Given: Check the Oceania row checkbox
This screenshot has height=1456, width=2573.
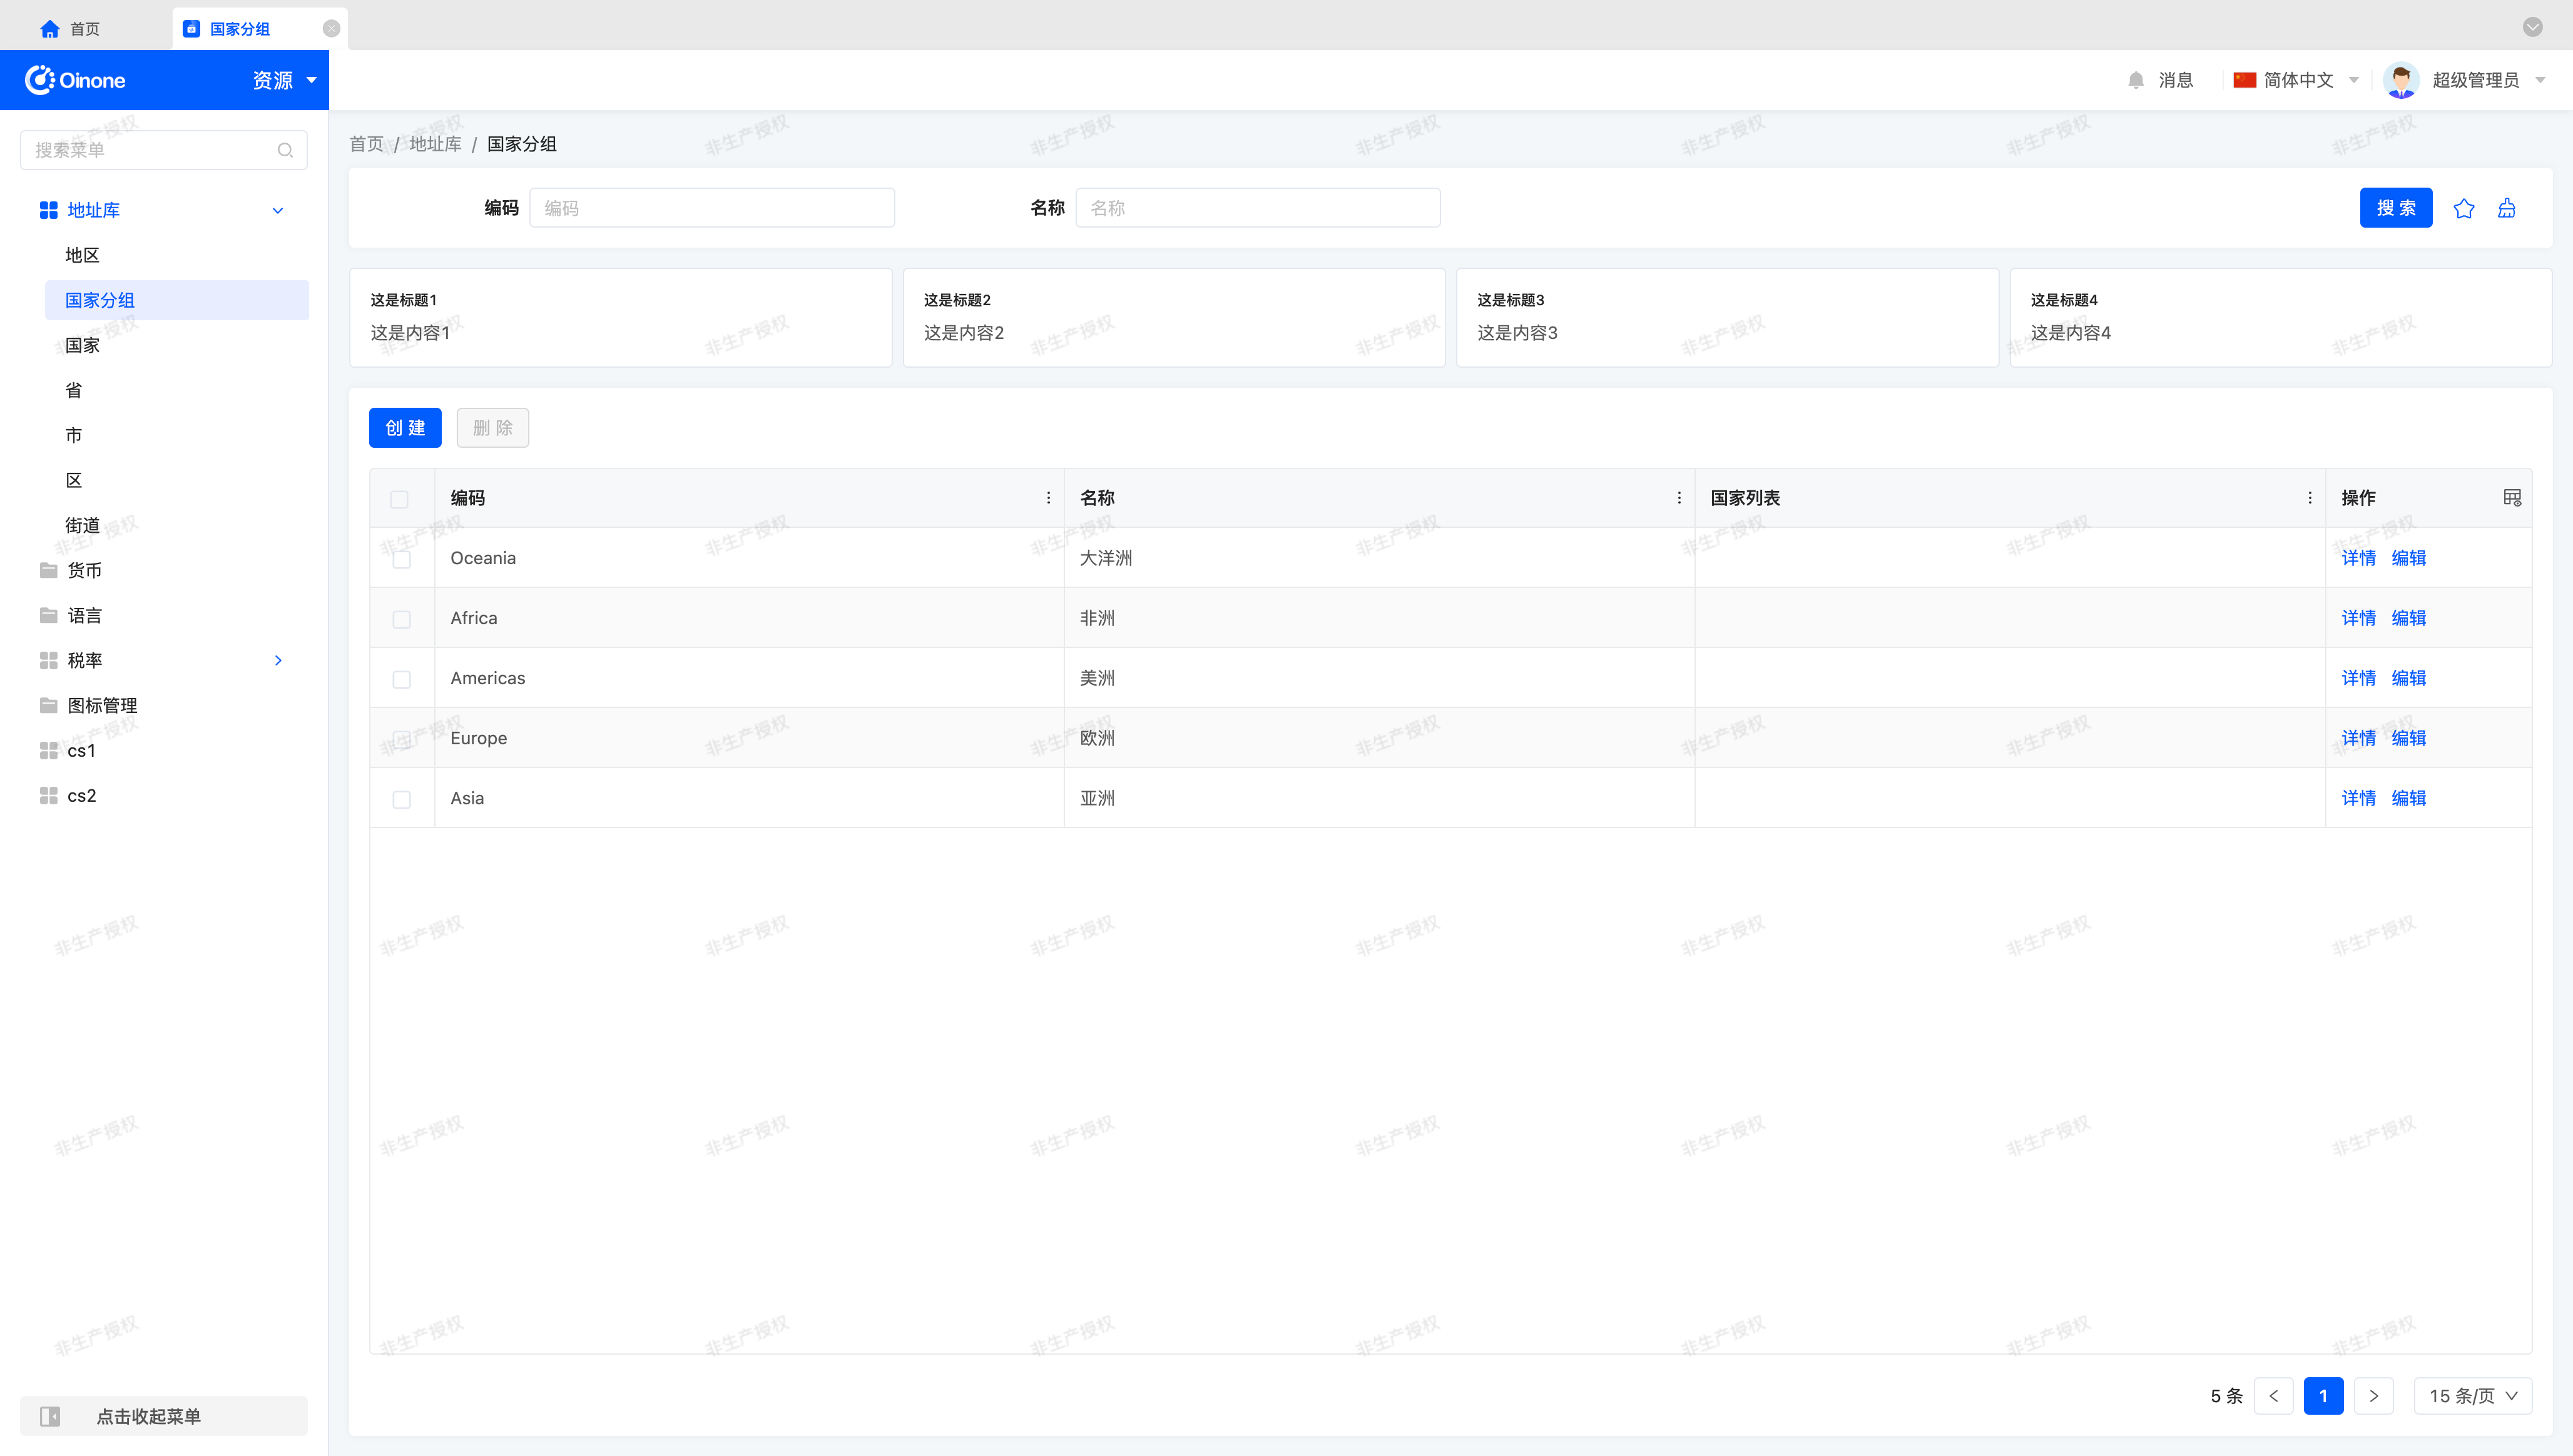Looking at the screenshot, I should (x=401, y=559).
